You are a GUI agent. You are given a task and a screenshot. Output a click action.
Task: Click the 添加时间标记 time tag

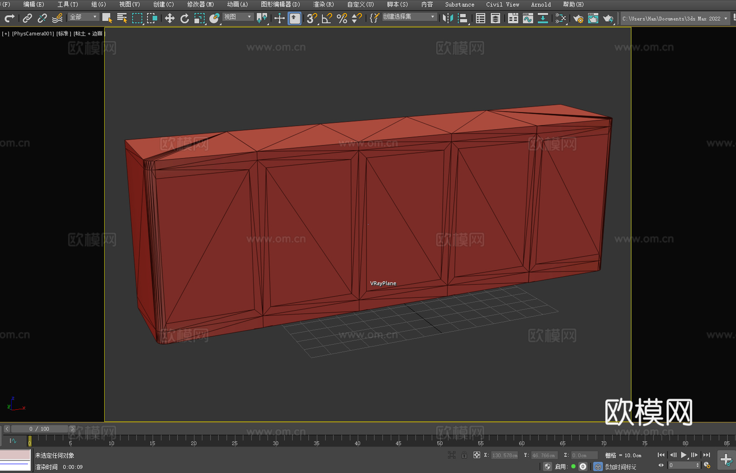pos(620,466)
